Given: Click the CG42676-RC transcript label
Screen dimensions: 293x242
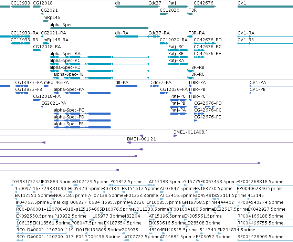Looking at the screenshot, I should click(208, 47).
